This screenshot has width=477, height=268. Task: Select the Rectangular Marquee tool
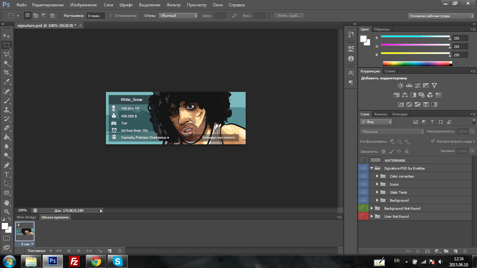[x=7, y=45]
